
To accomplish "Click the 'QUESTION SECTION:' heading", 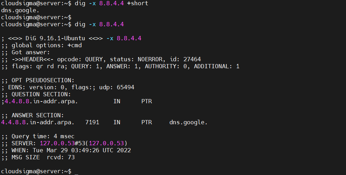I will pos(41,94).
